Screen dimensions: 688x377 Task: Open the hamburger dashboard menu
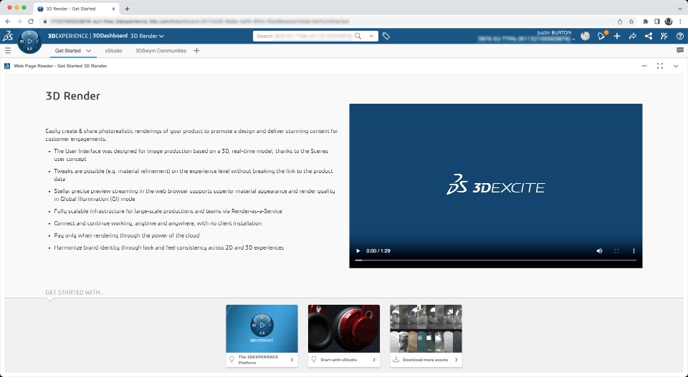tap(8, 51)
